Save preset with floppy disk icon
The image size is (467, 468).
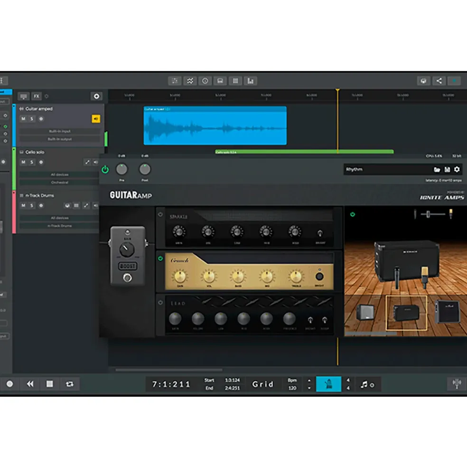pos(447,170)
